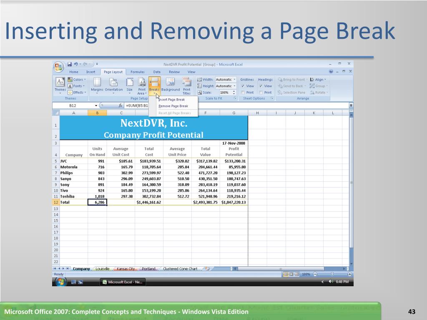This screenshot has height=320, width=427.
Task: Switch to the Louisville sheet tab
Action: [x=103, y=269]
